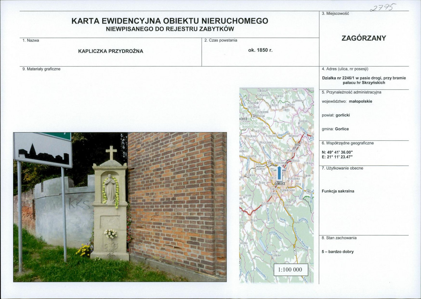This screenshot has height=299, width=421.
Task: Click the voivodeship value 'małopolskie'
Action: point(361,101)
